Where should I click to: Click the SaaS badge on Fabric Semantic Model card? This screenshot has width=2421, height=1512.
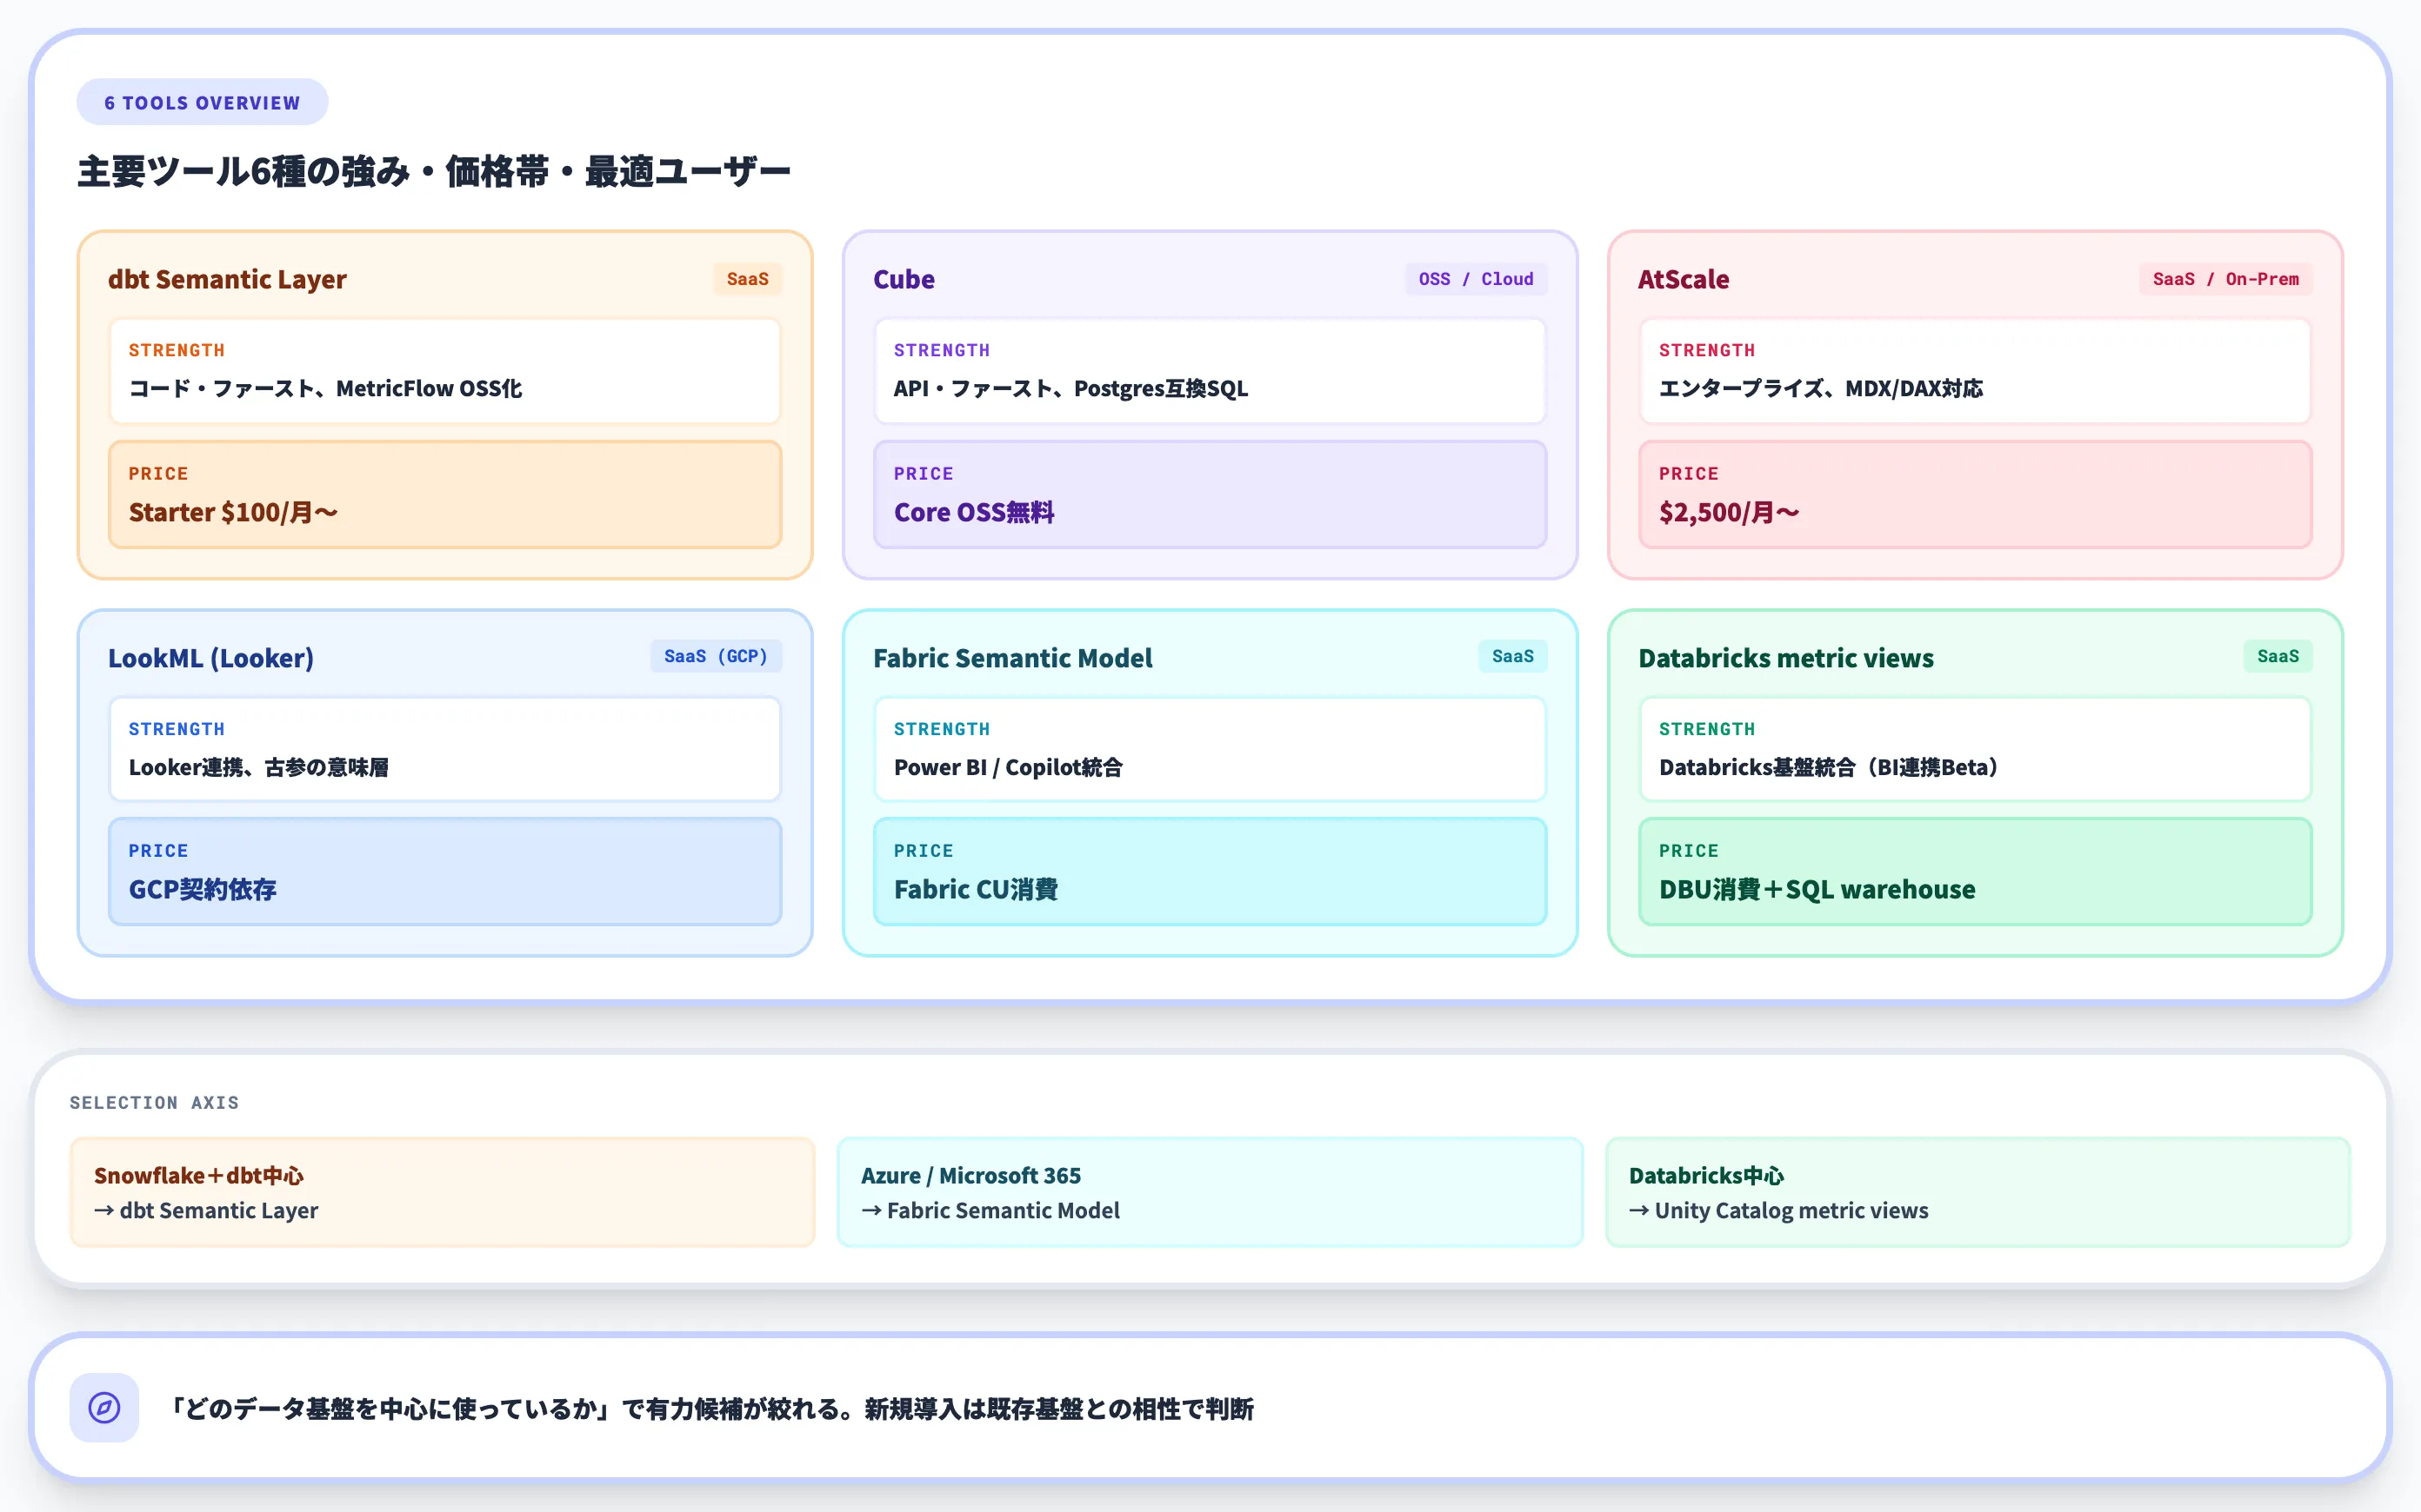coord(1511,656)
